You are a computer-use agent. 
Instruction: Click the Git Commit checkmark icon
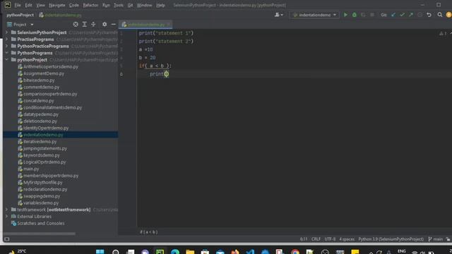pos(402,15)
